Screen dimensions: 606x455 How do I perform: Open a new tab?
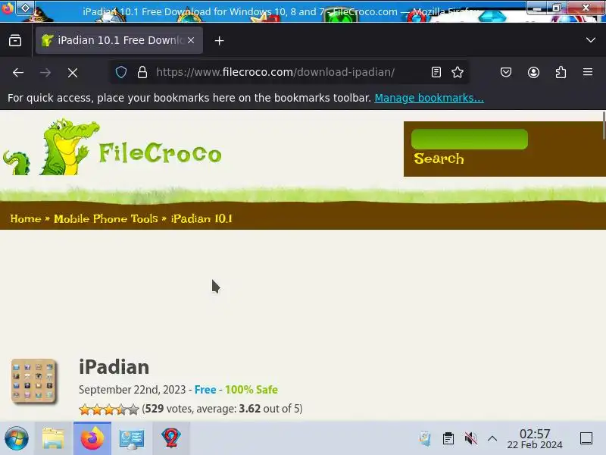pos(219,41)
